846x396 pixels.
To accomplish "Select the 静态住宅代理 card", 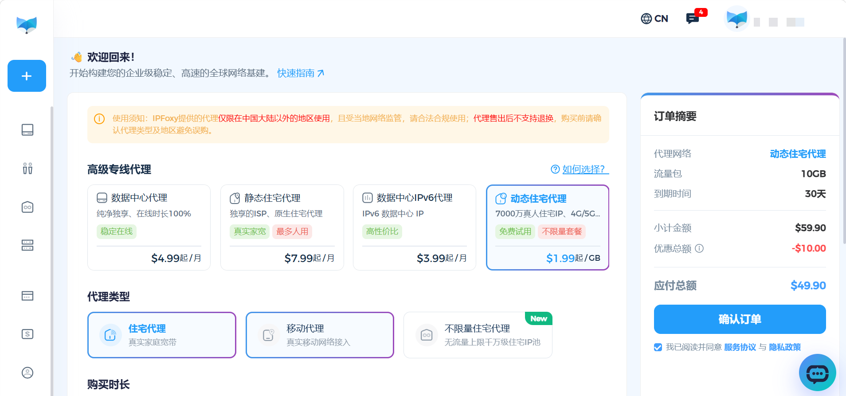I will pos(282,227).
